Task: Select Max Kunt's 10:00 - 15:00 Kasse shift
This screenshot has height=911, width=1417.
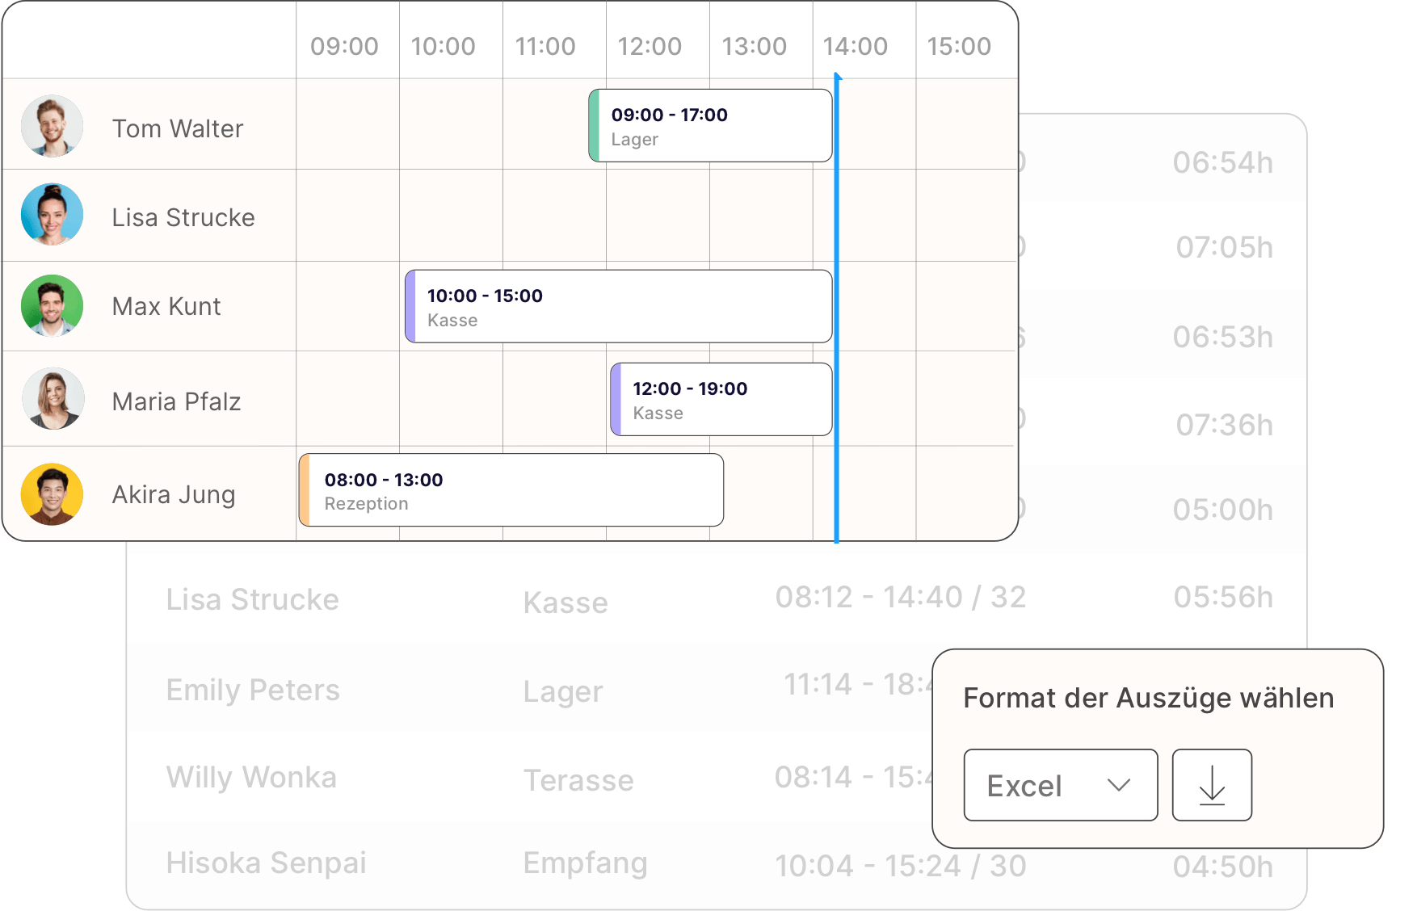Action: 618,307
